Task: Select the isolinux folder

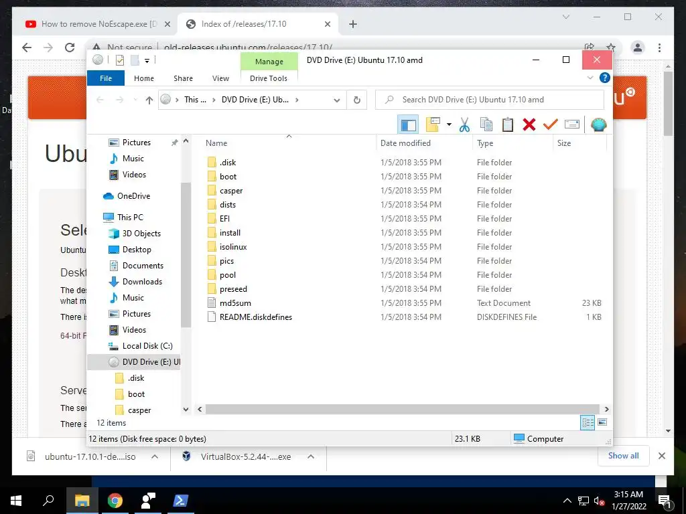Action: tap(233, 247)
